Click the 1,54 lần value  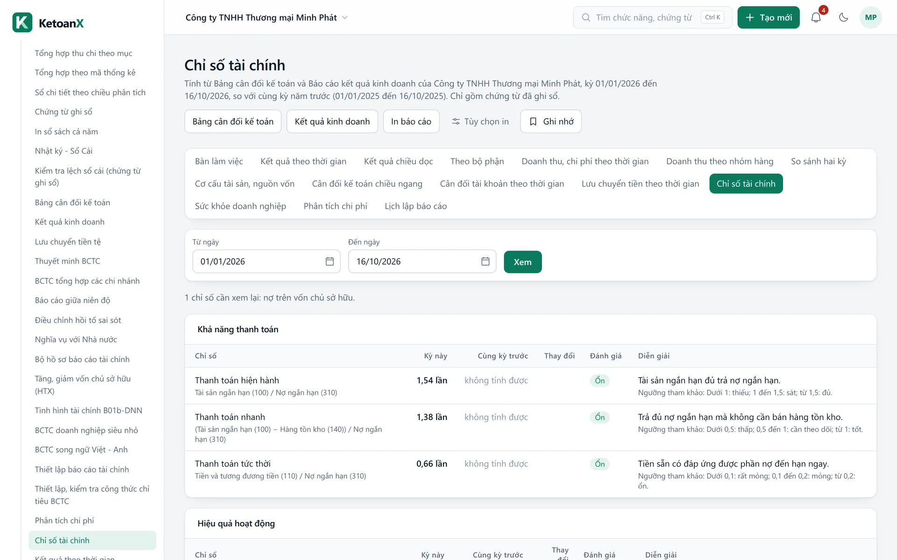(432, 380)
